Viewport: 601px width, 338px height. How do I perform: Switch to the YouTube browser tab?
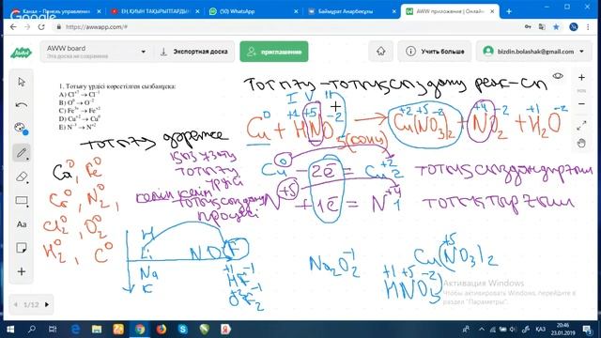click(155, 11)
